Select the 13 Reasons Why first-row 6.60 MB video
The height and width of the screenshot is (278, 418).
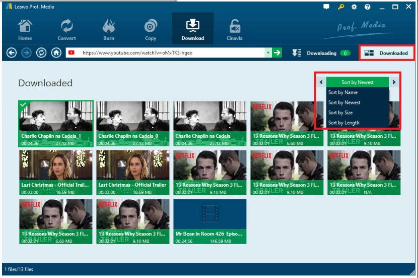[x=287, y=124]
